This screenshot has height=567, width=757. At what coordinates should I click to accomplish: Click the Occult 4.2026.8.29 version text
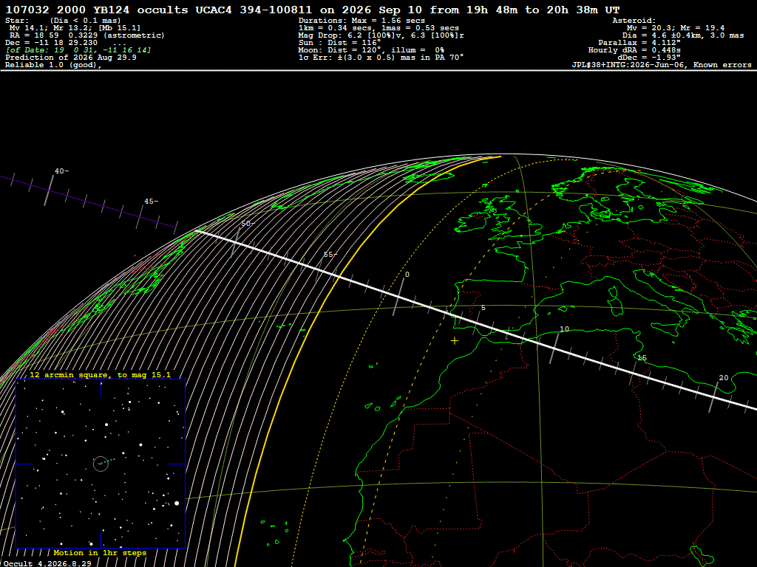(x=47, y=563)
